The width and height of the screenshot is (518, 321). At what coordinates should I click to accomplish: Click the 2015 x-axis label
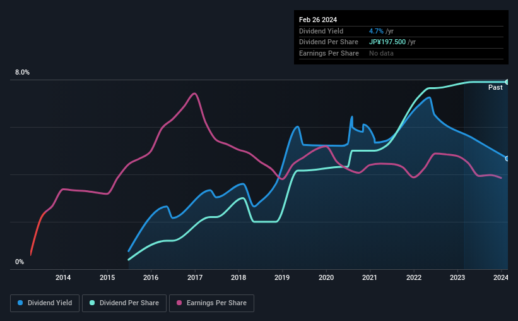coord(107,277)
